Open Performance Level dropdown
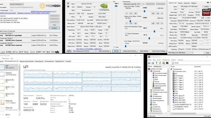This screenshot has height=118, width=211. (134, 4)
